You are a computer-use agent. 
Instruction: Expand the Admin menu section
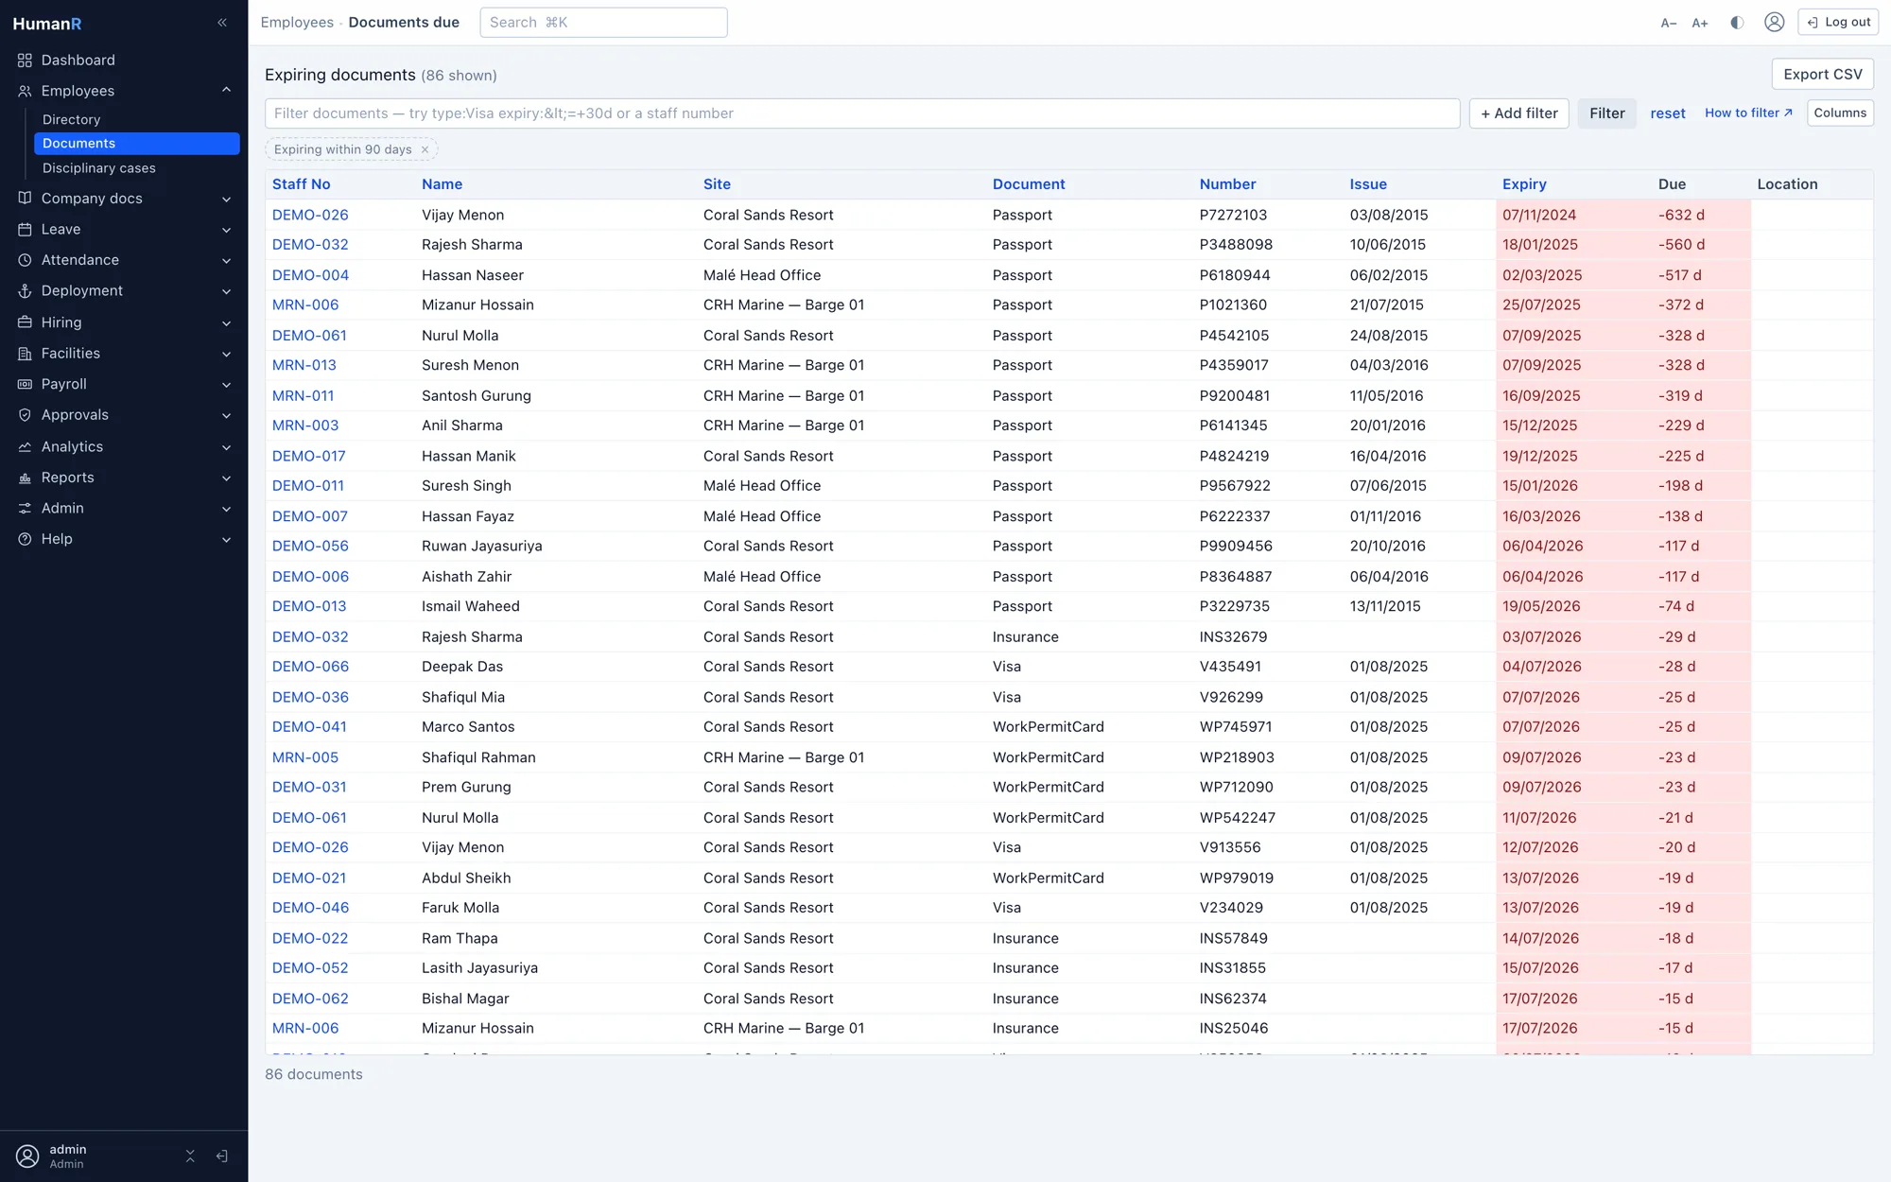226,509
